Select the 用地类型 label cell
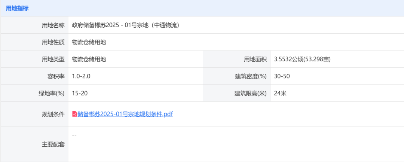The image size is (404, 162). pyautogui.click(x=53, y=59)
